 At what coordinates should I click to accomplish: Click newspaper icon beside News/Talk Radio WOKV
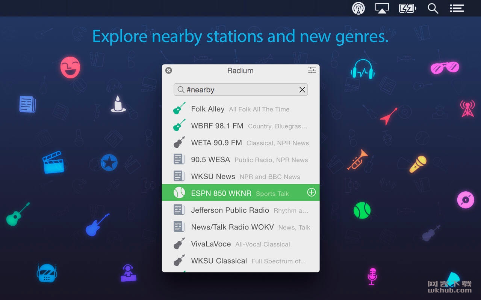[179, 226]
